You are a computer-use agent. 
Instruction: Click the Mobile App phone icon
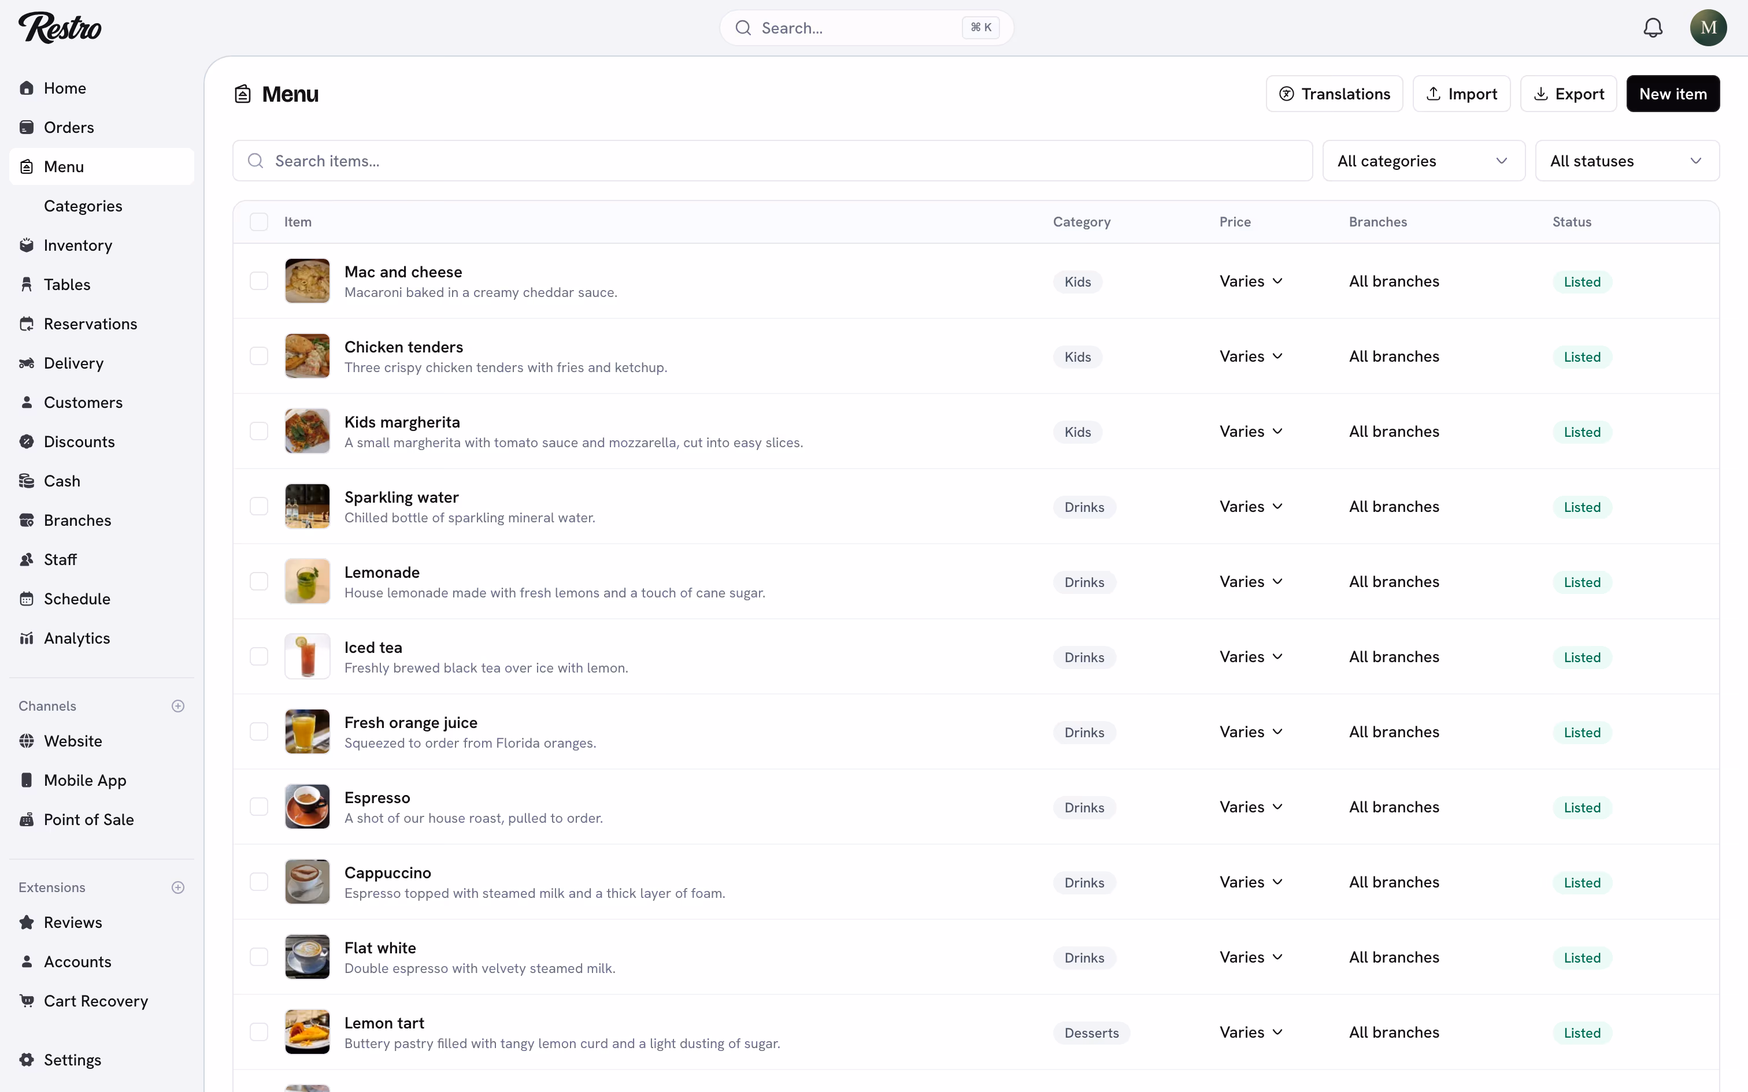pos(27,780)
